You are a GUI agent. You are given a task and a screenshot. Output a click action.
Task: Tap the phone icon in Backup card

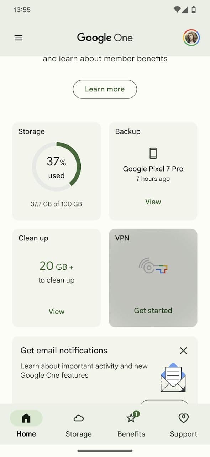(x=153, y=153)
